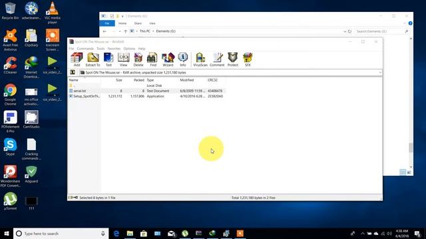This screenshot has height=239, width=426.
Task: Click the volume speaker tray icon
Action: 389,233
